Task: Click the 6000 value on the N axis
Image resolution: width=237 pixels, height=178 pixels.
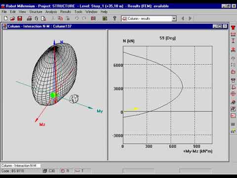Action: point(118,65)
